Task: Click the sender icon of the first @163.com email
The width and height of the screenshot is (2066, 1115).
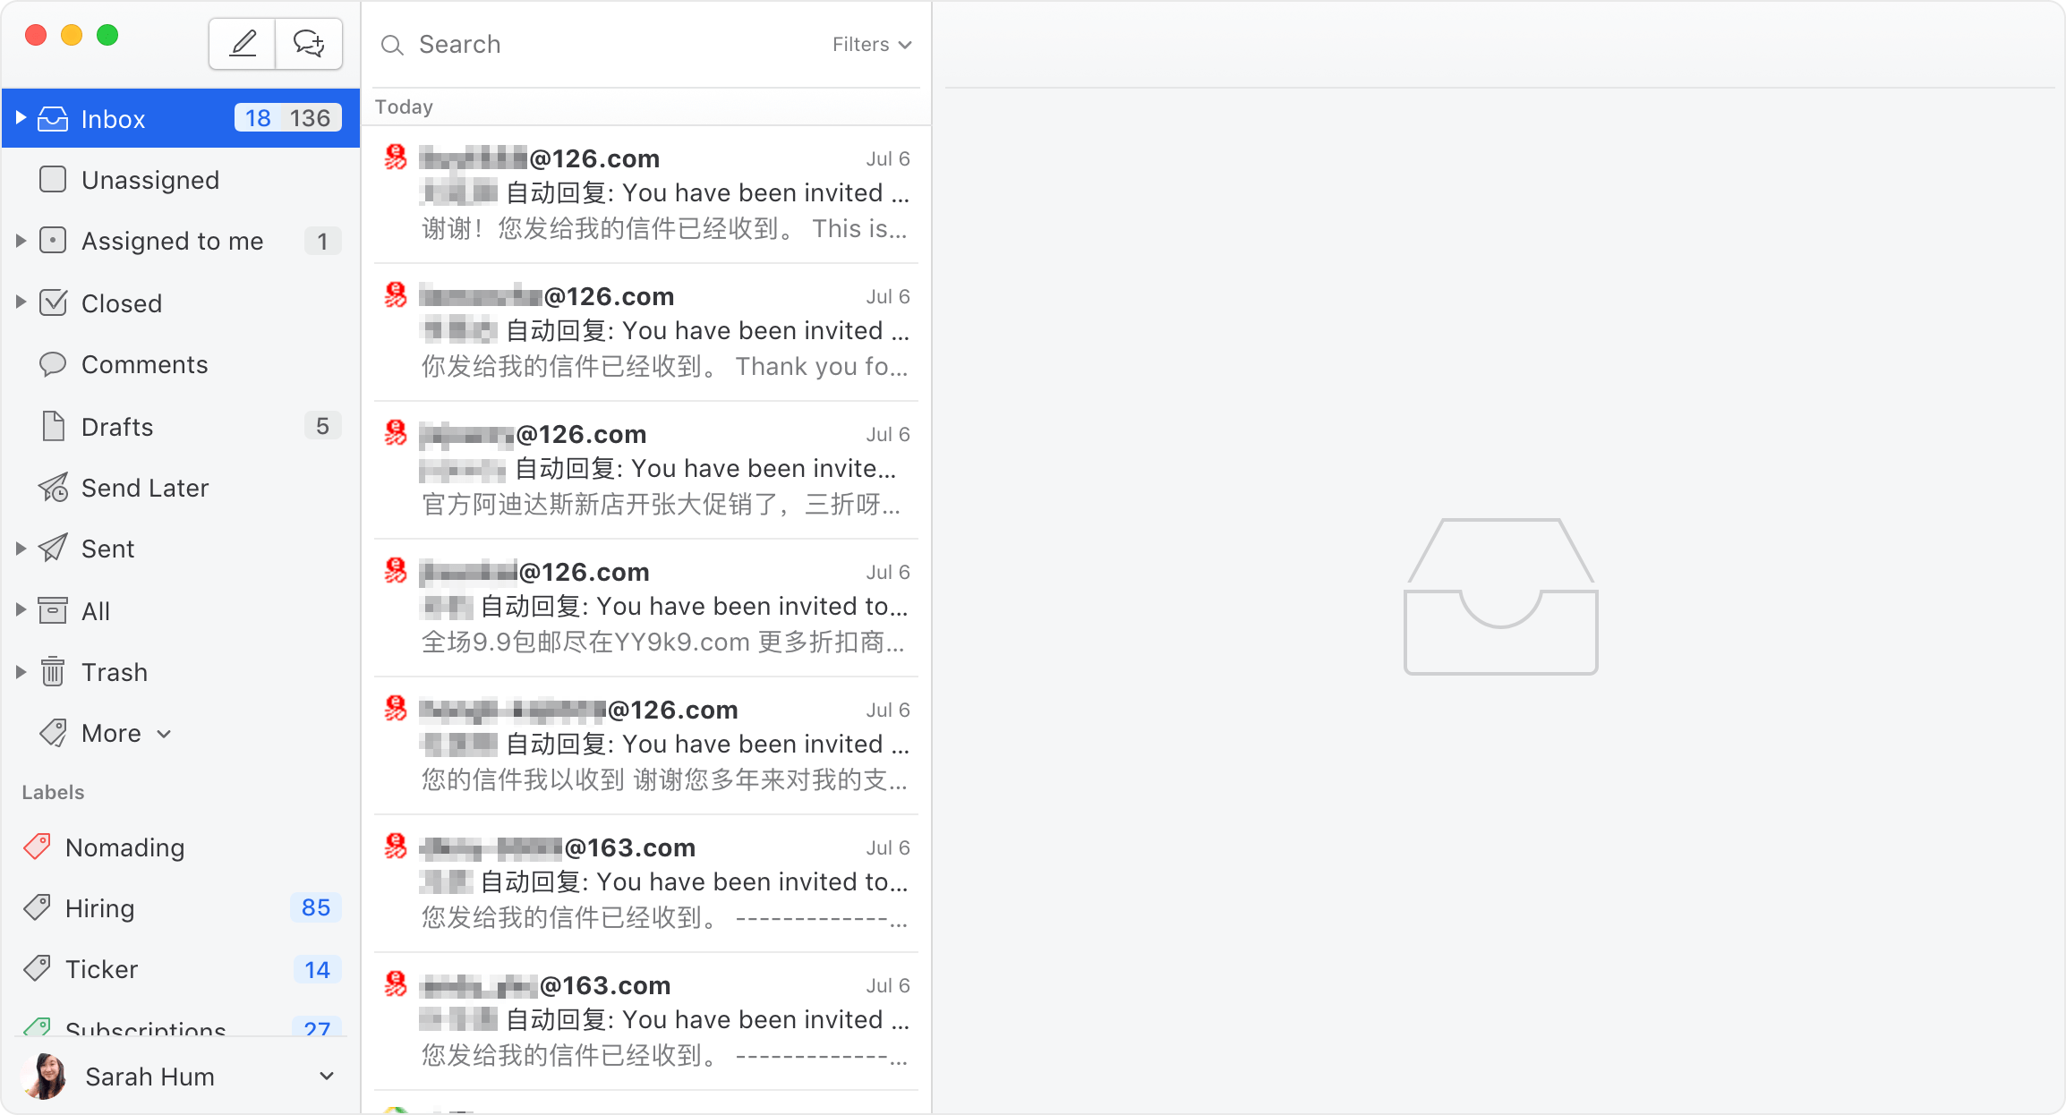Action: (396, 847)
